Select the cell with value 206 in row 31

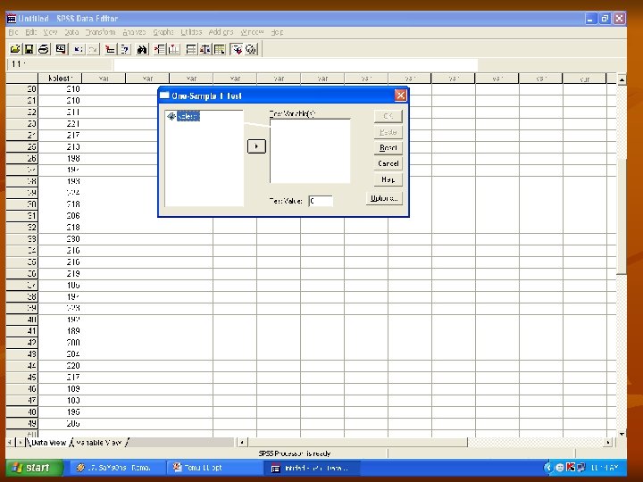click(x=60, y=216)
